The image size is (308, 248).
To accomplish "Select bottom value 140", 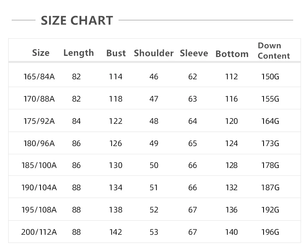I will point(232,232).
